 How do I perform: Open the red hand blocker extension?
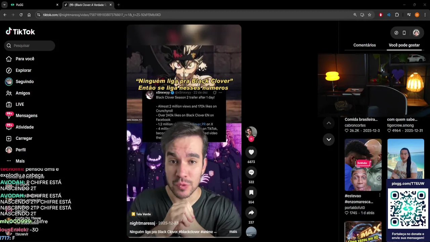(x=381, y=15)
